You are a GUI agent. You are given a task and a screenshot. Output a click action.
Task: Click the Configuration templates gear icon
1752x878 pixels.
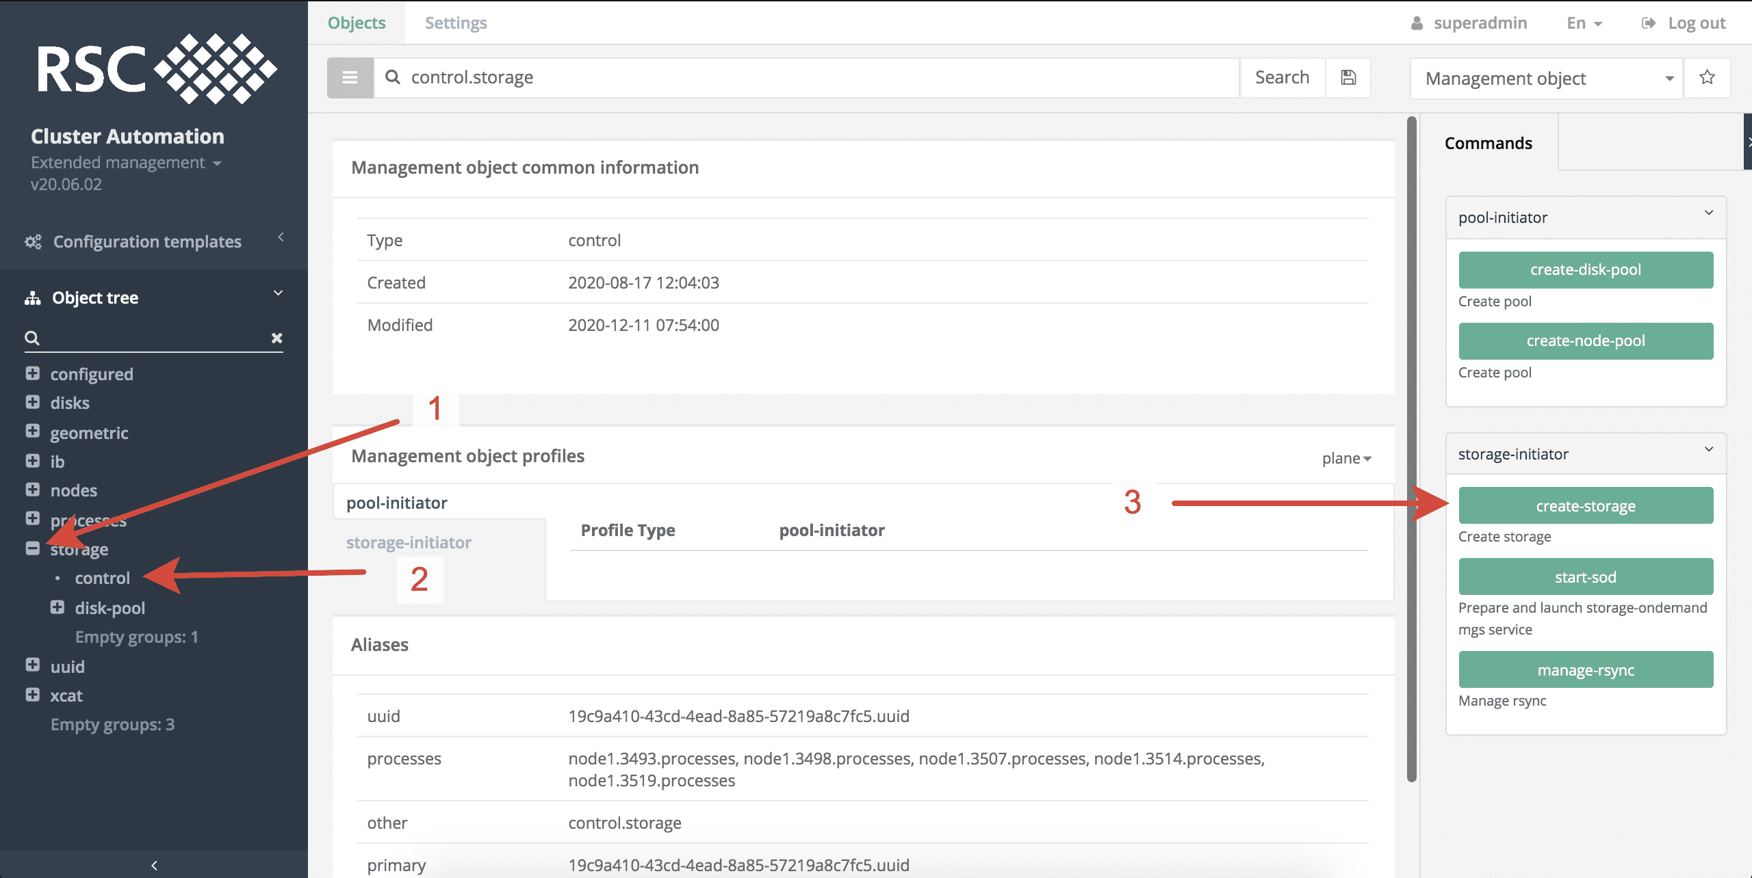[x=33, y=241]
